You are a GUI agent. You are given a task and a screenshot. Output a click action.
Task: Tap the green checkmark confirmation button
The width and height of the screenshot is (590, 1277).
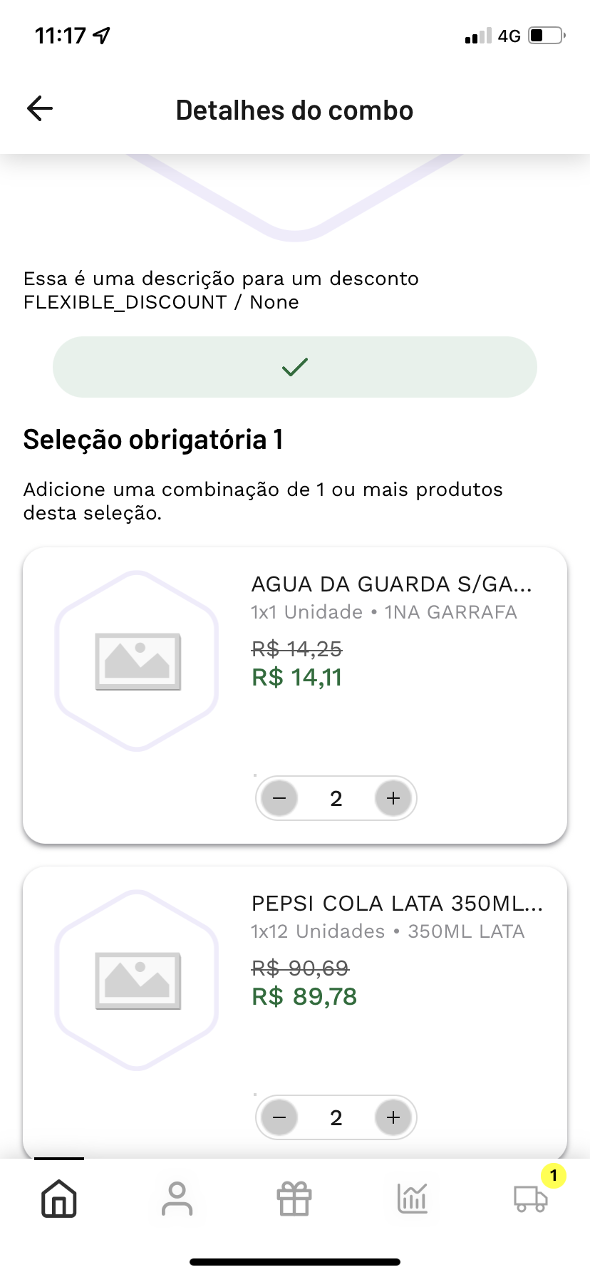294,367
